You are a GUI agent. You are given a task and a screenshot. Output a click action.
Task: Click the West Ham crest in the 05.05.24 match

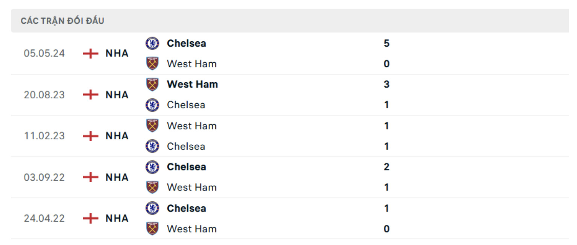pyautogui.click(x=153, y=63)
